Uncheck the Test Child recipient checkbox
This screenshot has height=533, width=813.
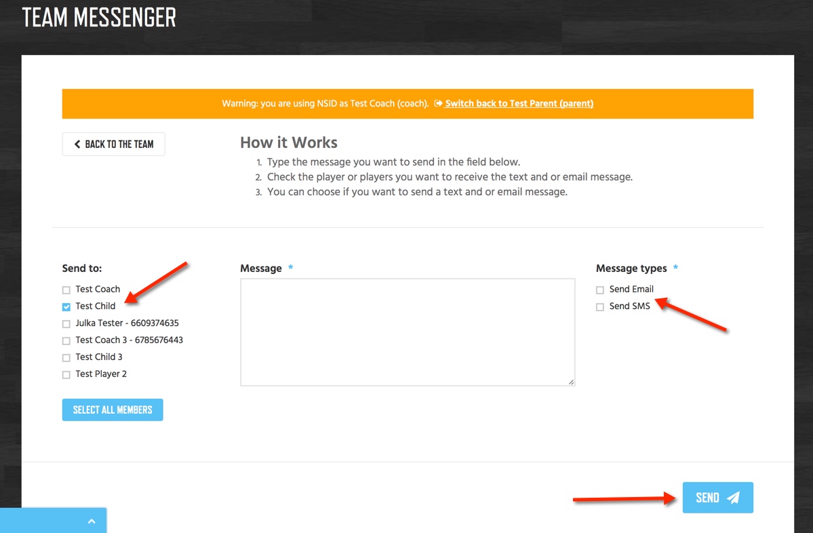66,307
